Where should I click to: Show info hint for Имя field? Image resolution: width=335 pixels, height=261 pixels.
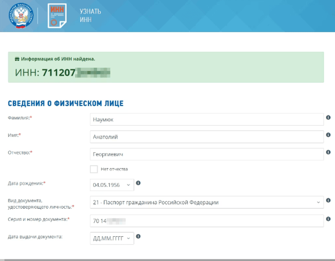click(x=328, y=135)
